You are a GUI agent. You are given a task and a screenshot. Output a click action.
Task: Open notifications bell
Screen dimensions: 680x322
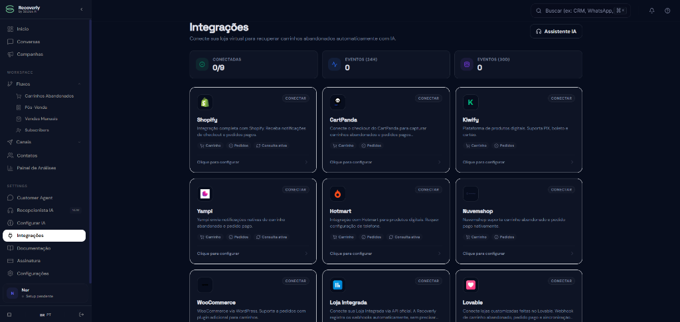click(x=652, y=11)
